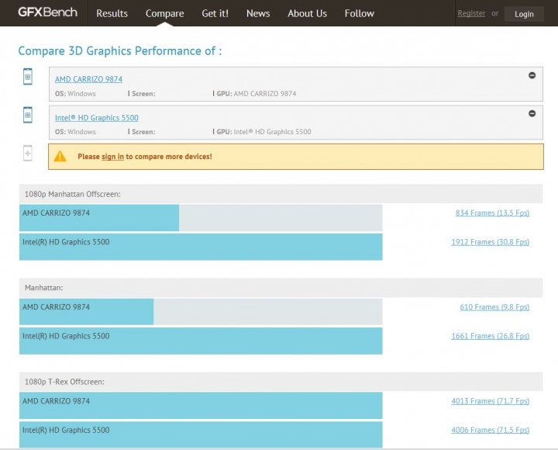This screenshot has height=450, width=558.
Task: Open the Intel HD Graphics 5500 device link
Action: pos(96,118)
